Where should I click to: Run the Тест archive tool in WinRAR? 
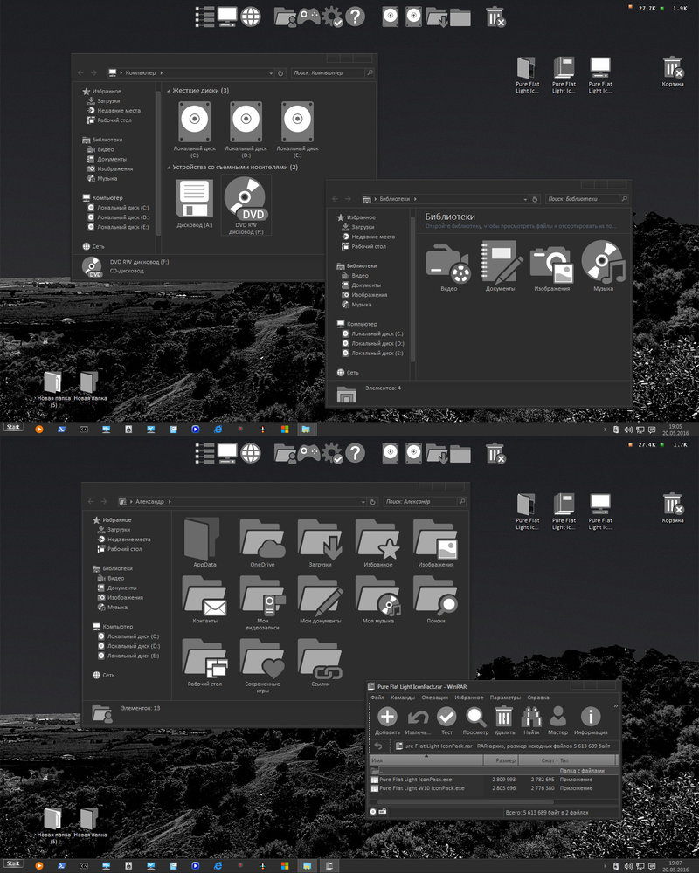point(446,717)
